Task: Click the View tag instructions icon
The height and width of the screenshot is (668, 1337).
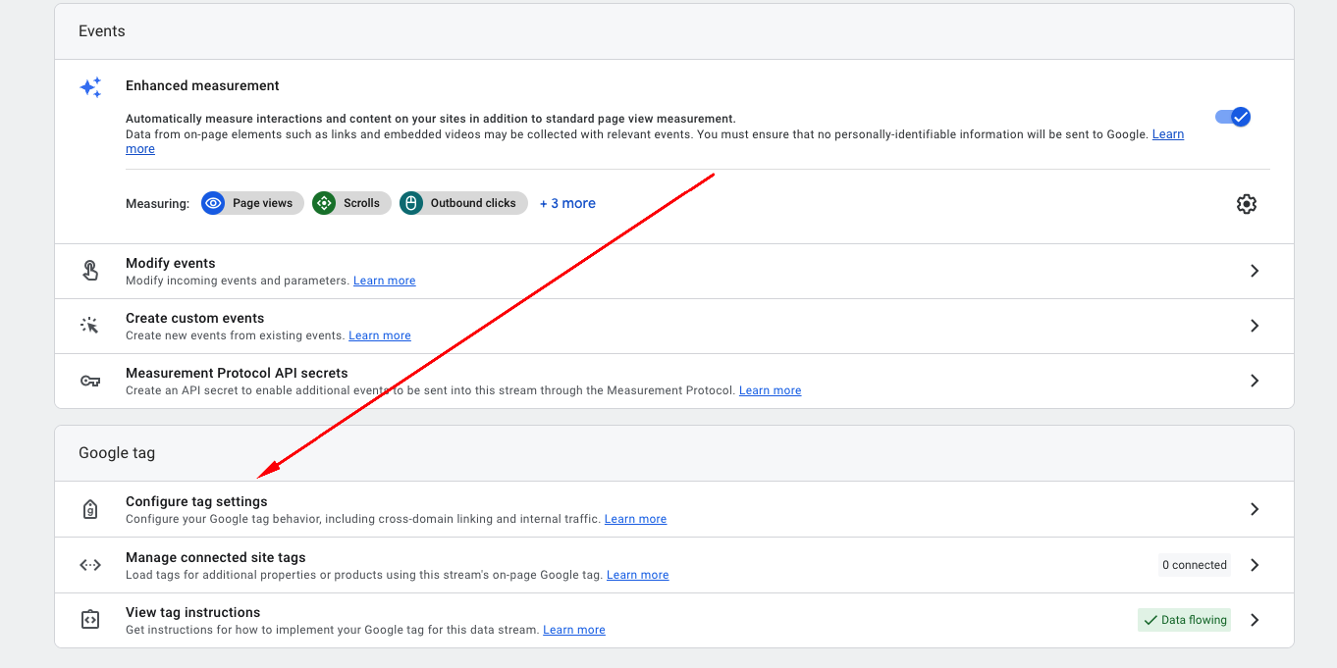Action: pyautogui.click(x=90, y=620)
